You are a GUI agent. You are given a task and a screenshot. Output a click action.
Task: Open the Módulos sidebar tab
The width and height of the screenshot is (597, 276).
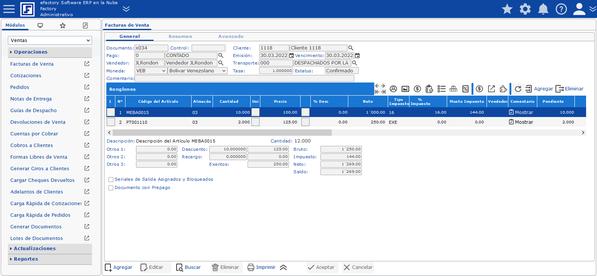pos(15,25)
